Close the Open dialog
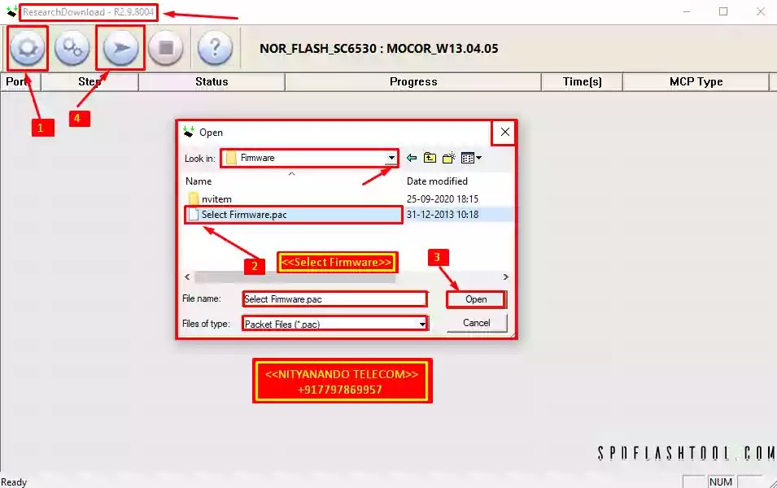777x488 pixels. 504,133
